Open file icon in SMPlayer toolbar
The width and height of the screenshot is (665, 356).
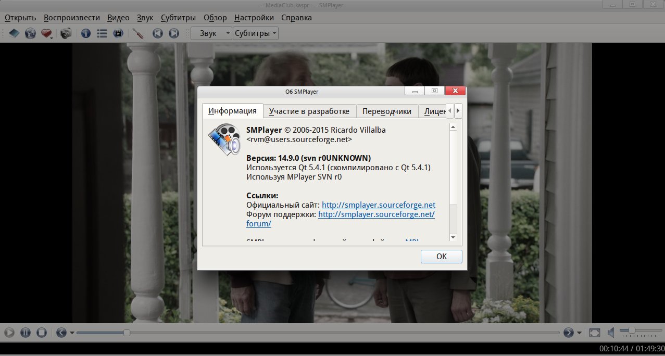(15, 33)
